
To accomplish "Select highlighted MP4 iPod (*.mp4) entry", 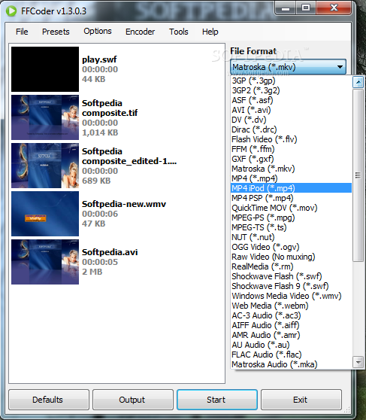I will pyautogui.click(x=291, y=188).
